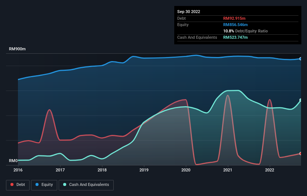Image resolution: width=307 pixels, height=196 pixels.
Task: Click the 10.8% Debt/Equity Ratio text
Action: click(245, 31)
